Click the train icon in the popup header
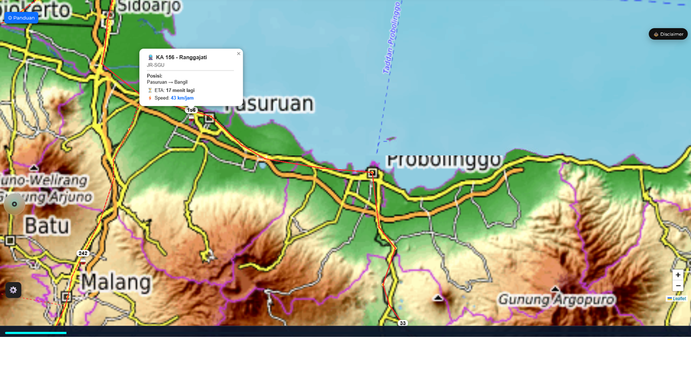The height and width of the screenshot is (390, 691). (150, 57)
